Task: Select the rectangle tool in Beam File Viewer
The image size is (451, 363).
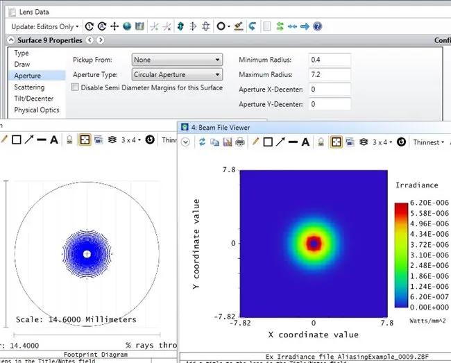Action: pyautogui.click(x=268, y=142)
